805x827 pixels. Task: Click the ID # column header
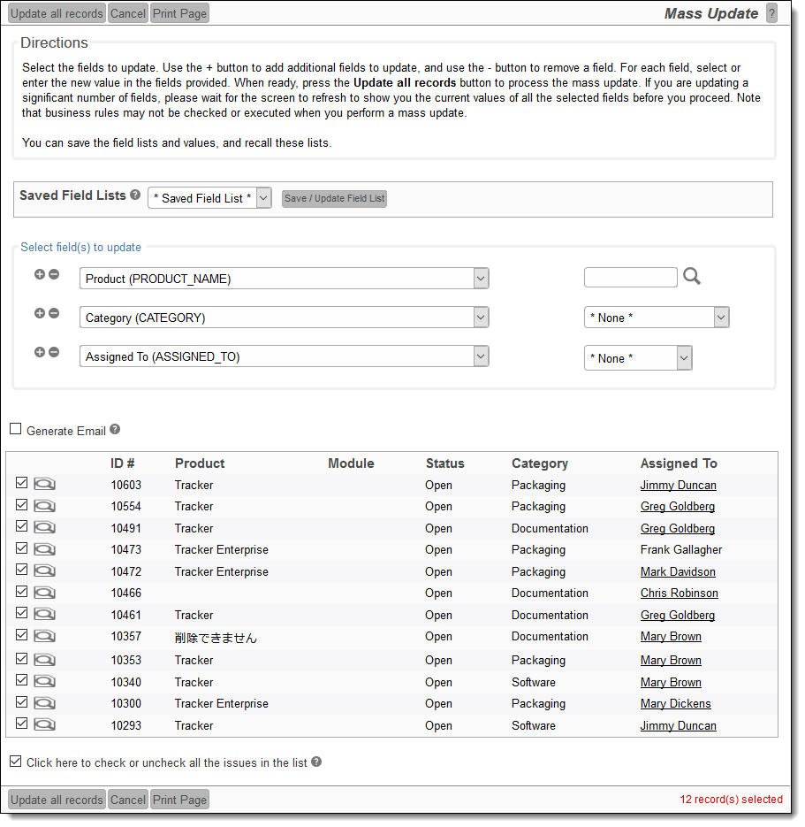click(122, 463)
